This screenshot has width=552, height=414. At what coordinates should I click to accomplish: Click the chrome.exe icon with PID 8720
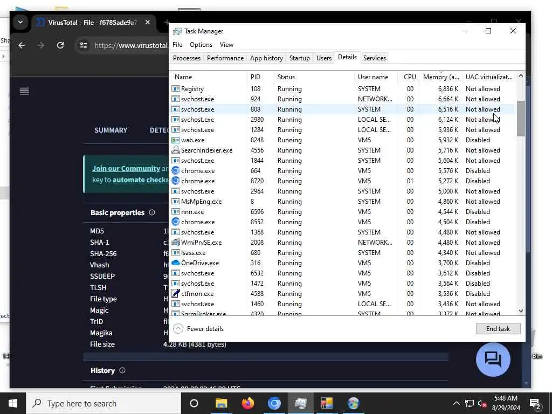pos(175,181)
